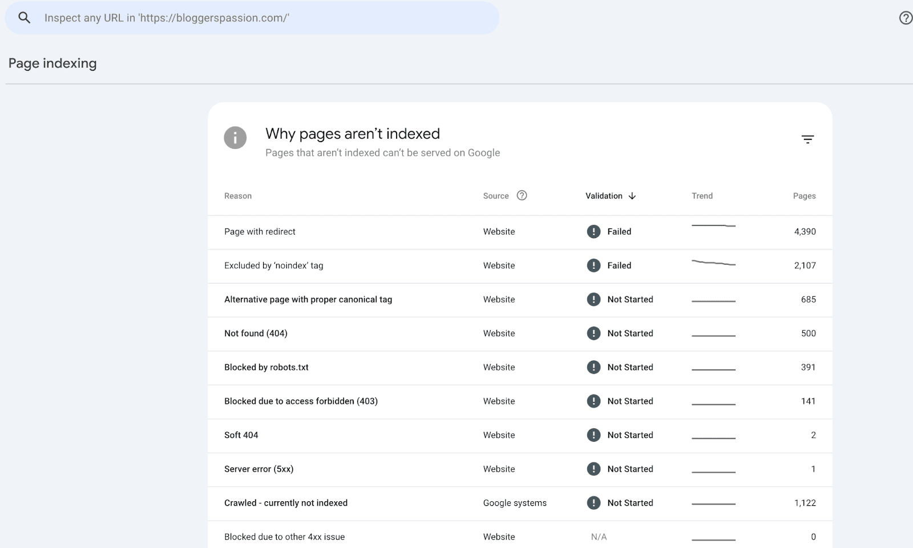The image size is (913, 548).
Task: Click the Not Started icon on Server error (5xx)
Action: 593,469
